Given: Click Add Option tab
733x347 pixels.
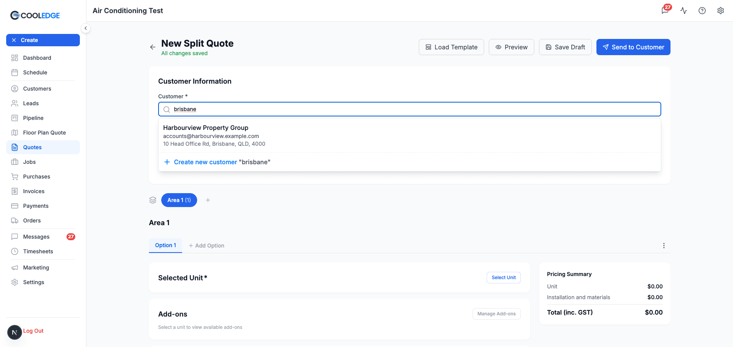Looking at the screenshot, I should click(x=206, y=246).
